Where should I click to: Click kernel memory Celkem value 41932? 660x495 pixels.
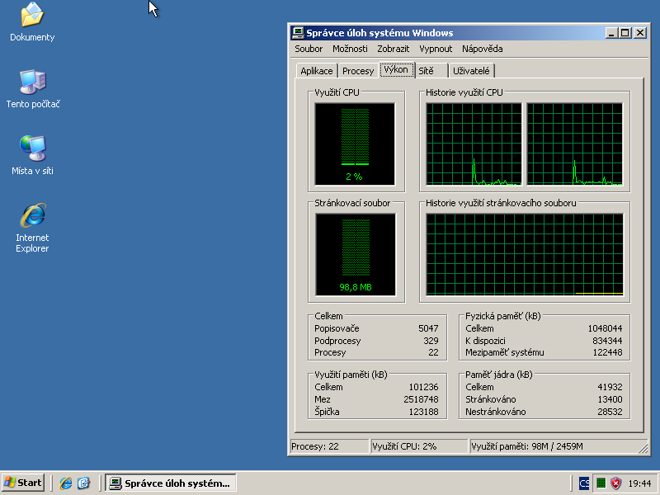(x=610, y=387)
